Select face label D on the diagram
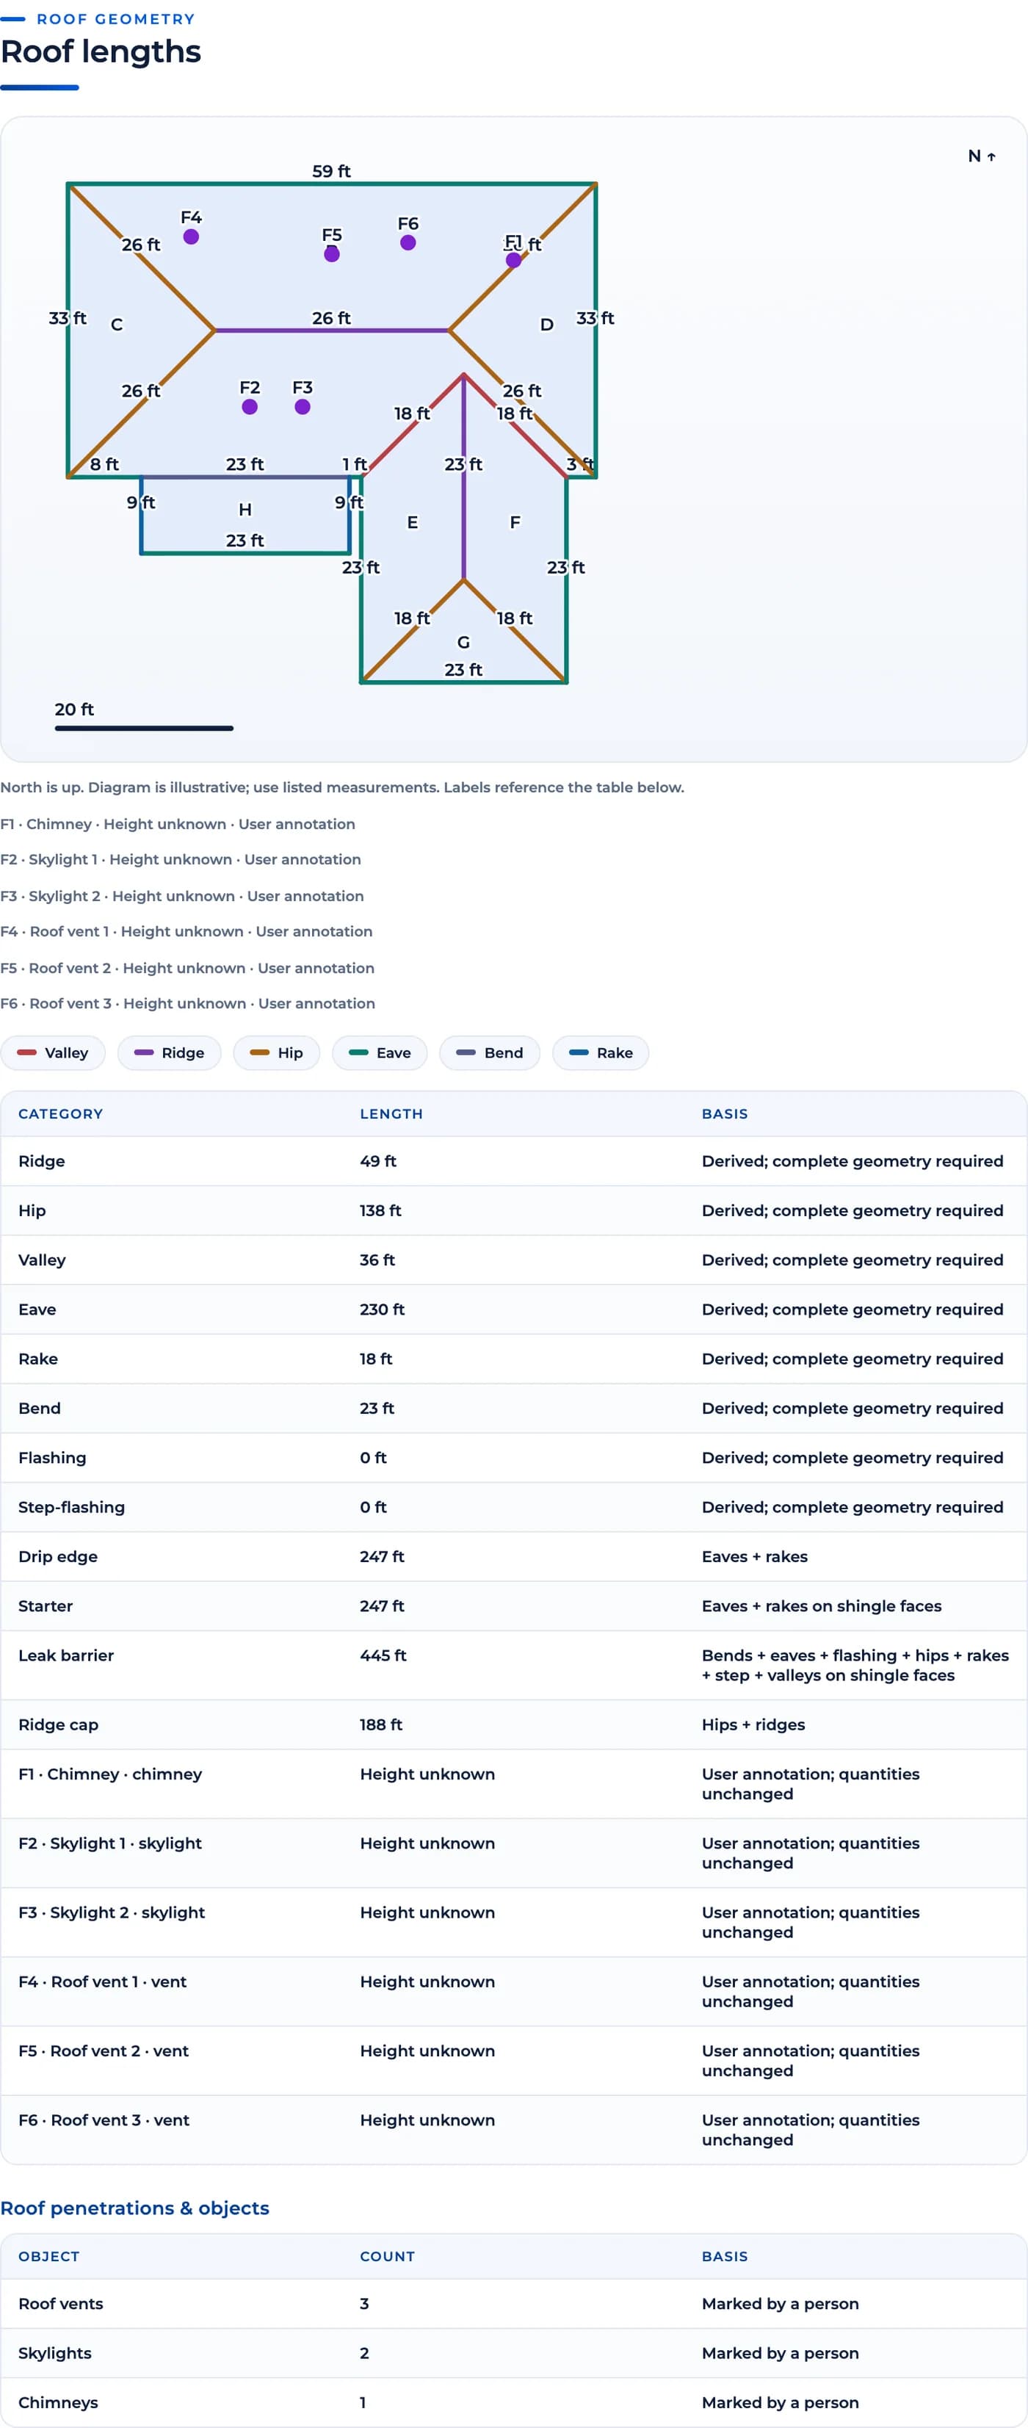 tap(546, 324)
